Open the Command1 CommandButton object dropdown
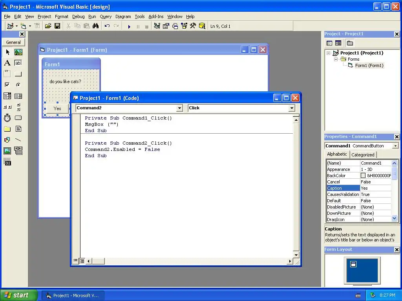This screenshot has height=301, width=402. pos(395,146)
